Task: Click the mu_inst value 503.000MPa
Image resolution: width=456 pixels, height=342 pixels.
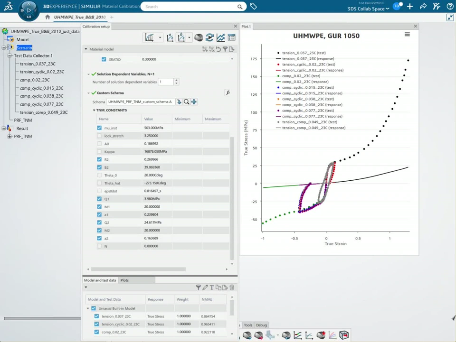Action: pos(153,128)
